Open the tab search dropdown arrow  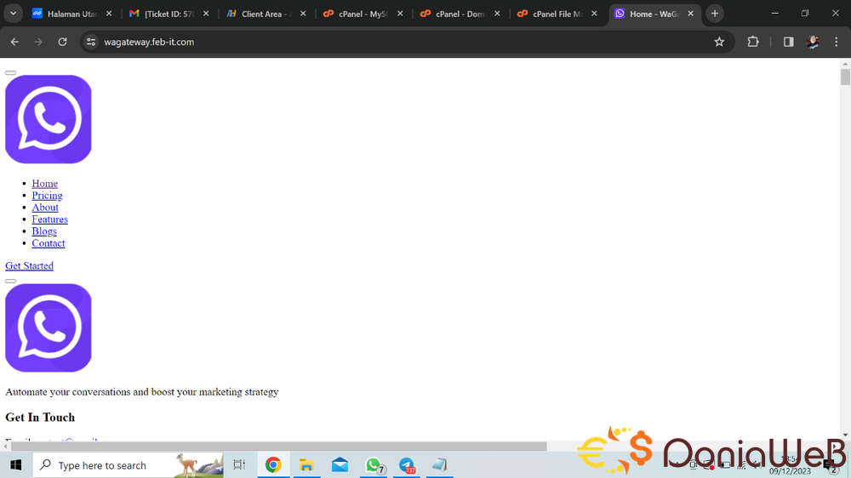[x=13, y=14]
